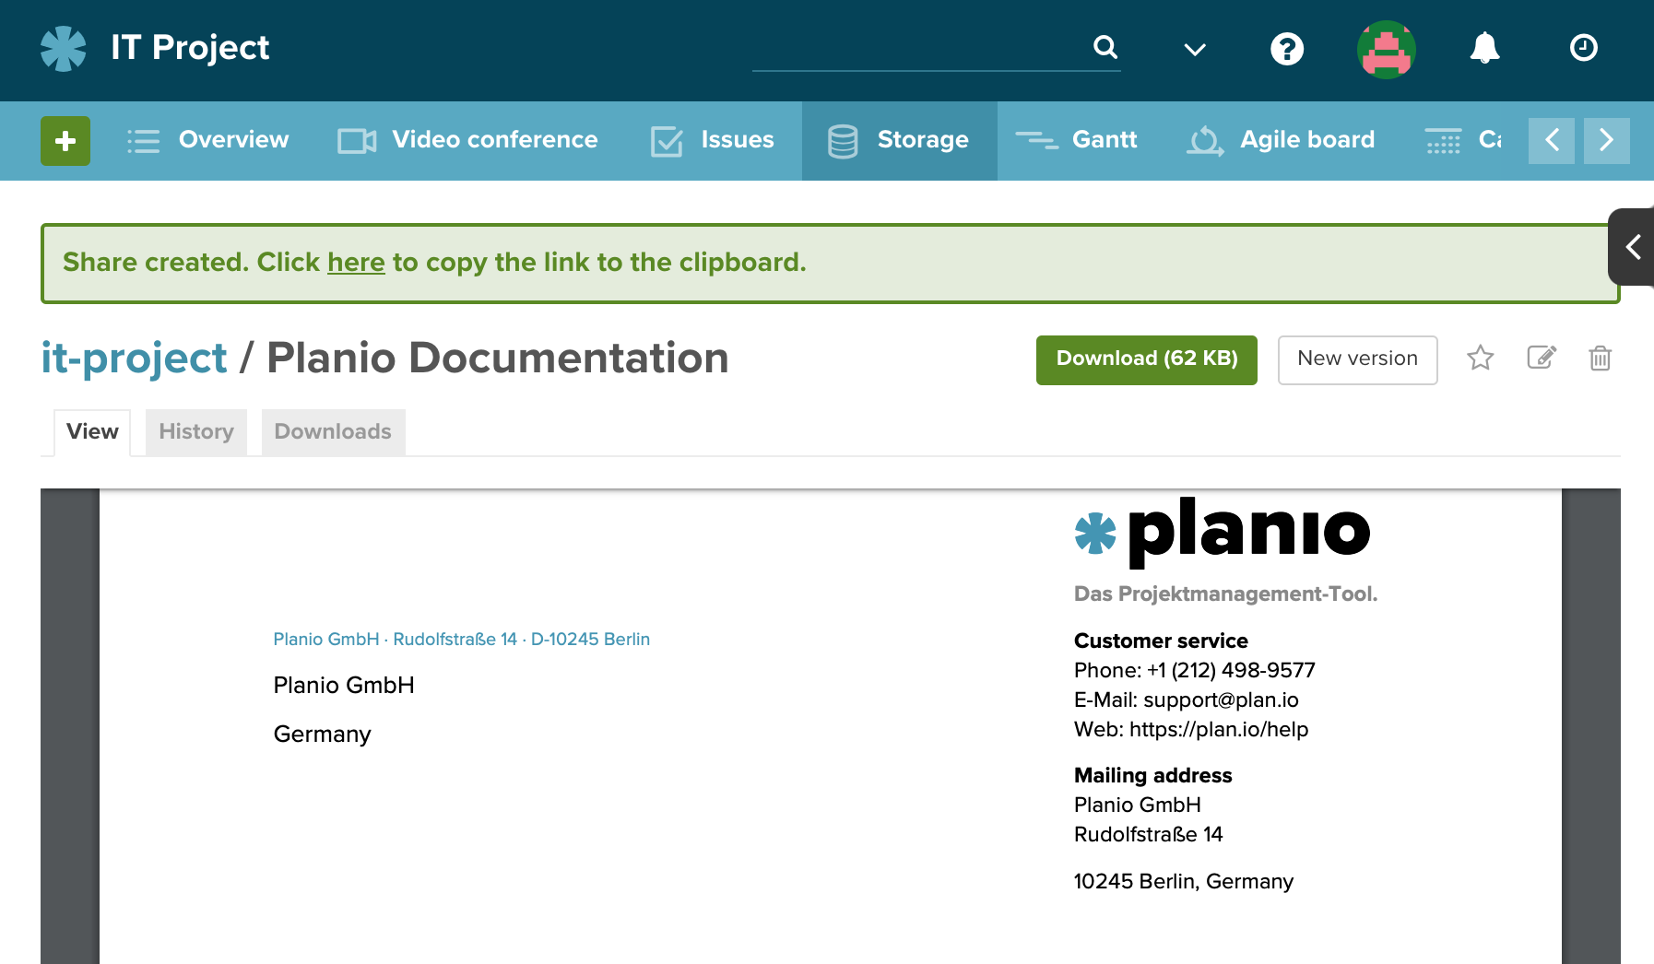The image size is (1654, 964).
Task: Go to Overview menu item
Action: tap(208, 140)
